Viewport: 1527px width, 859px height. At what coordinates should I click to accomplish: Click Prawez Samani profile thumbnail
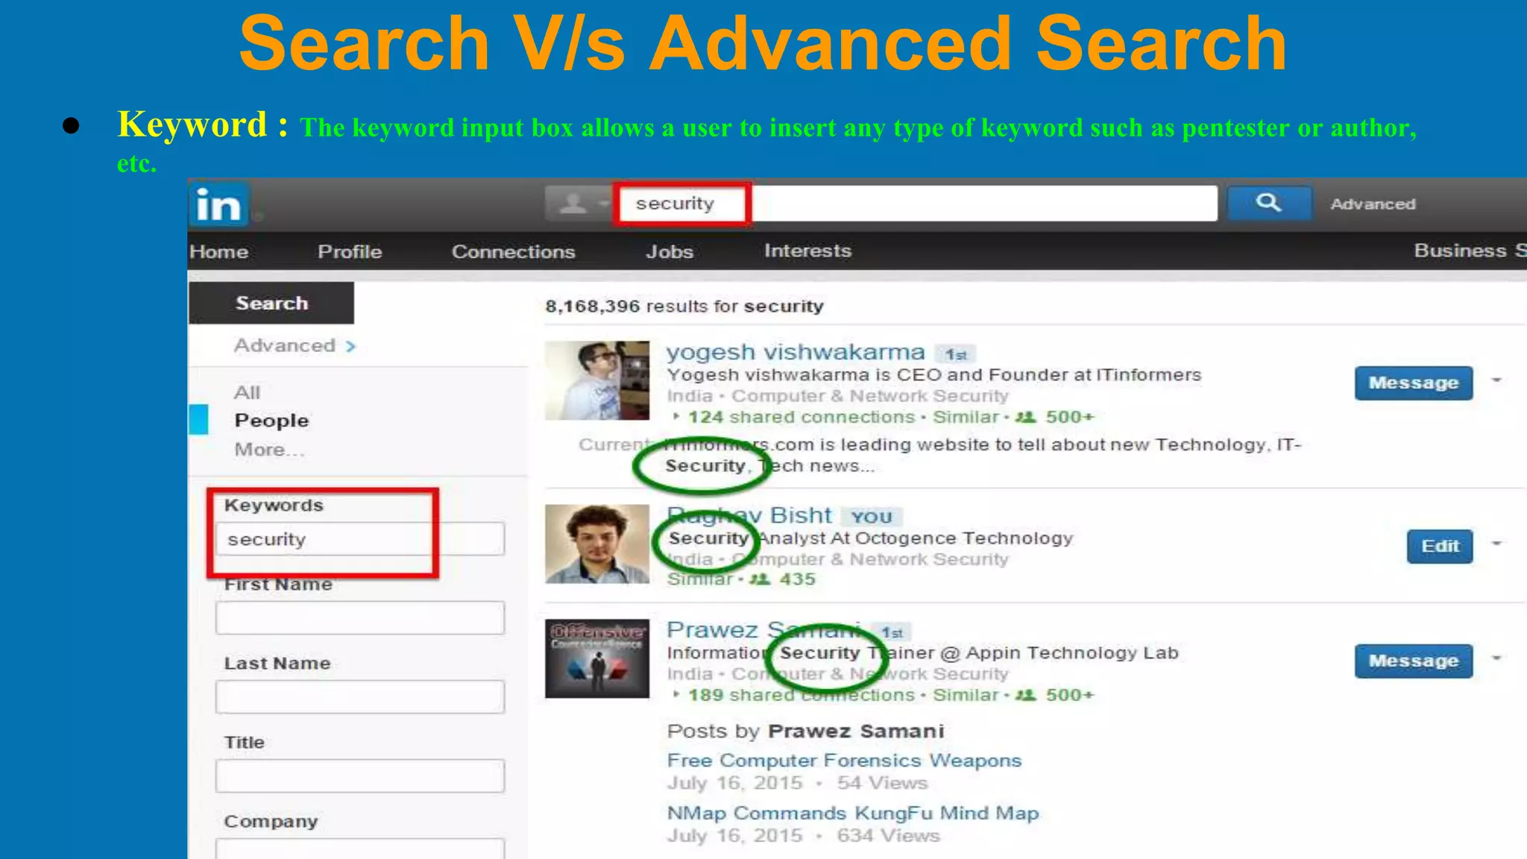[597, 658]
